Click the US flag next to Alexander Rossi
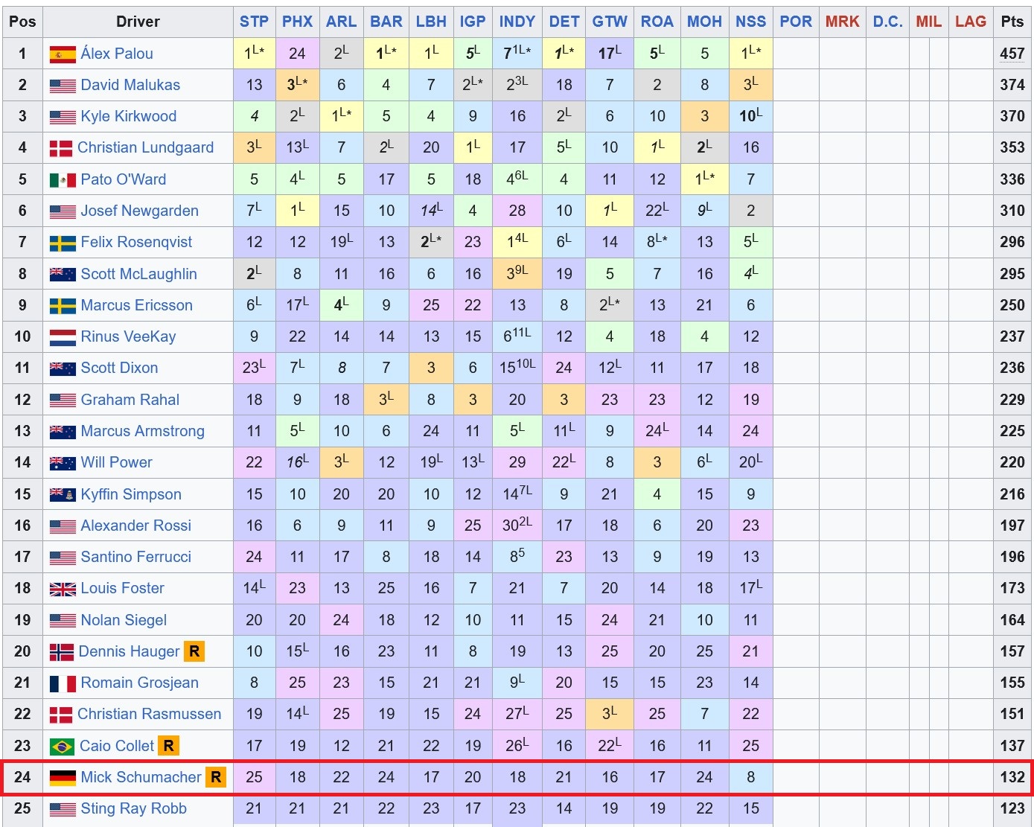Viewport: 1034px width, 827px height. pyautogui.click(x=63, y=526)
